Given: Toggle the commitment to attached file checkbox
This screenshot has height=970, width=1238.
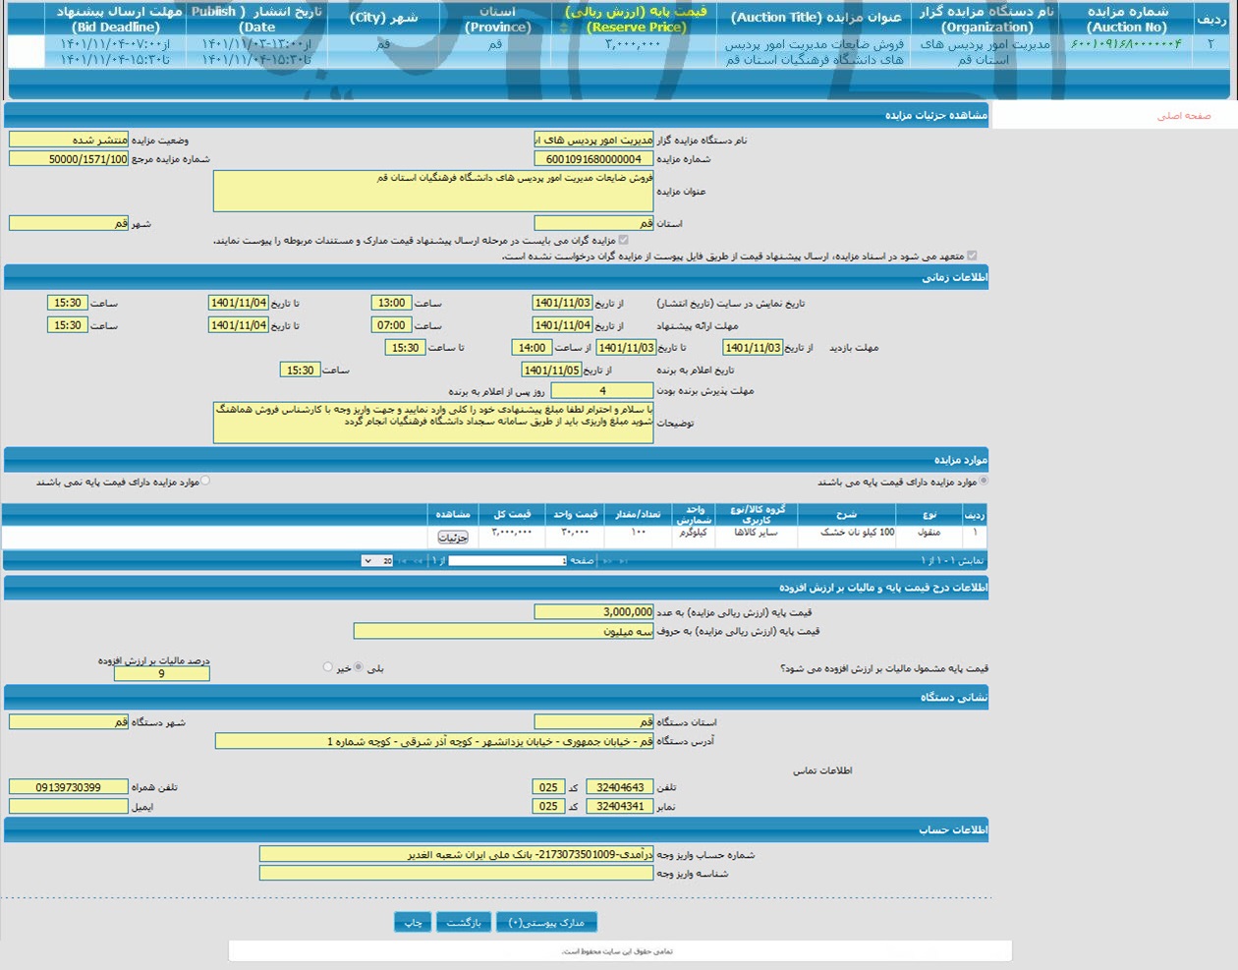Looking at the screenshot, I should click(x=972, y=256).
